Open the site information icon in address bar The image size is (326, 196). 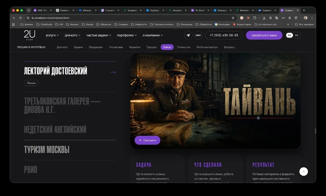(x=28, y=18)
